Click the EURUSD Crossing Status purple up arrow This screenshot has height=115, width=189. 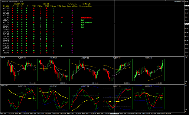click(72, 11)
